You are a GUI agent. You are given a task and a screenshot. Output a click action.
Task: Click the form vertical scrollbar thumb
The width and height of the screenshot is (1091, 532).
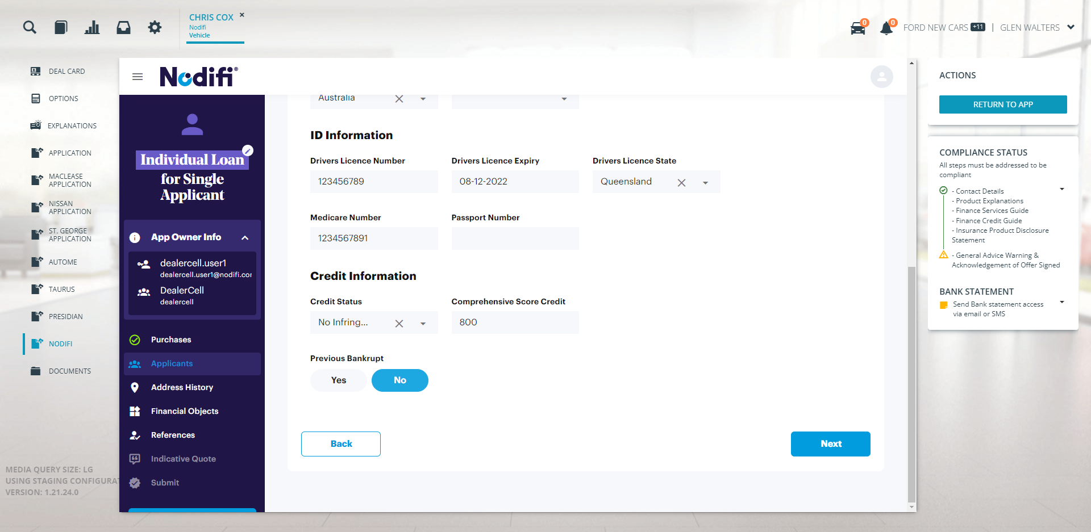[911, 384]
